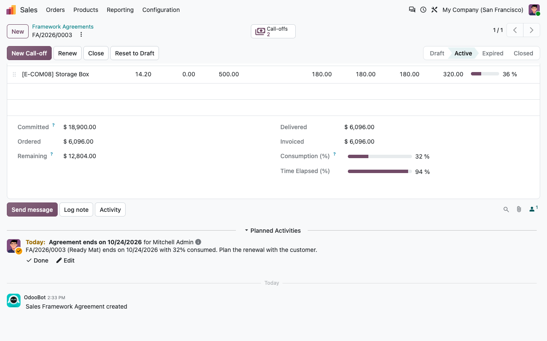The height and width of the screenshot is (341, 547).
Task: Open the discuss conversations icon
Action: pos(412,10)
